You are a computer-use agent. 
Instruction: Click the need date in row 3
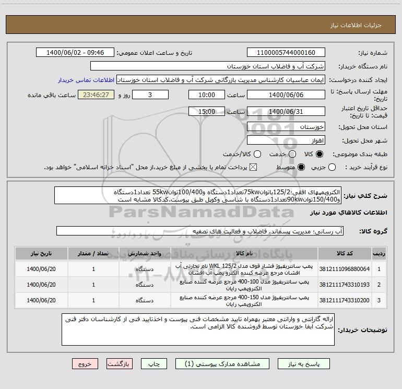click(x=41, y=301)
